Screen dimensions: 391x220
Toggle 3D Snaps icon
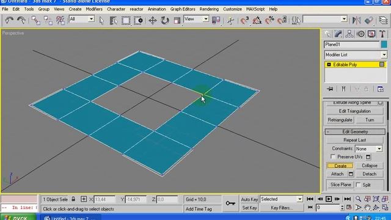tap(244, 20)
